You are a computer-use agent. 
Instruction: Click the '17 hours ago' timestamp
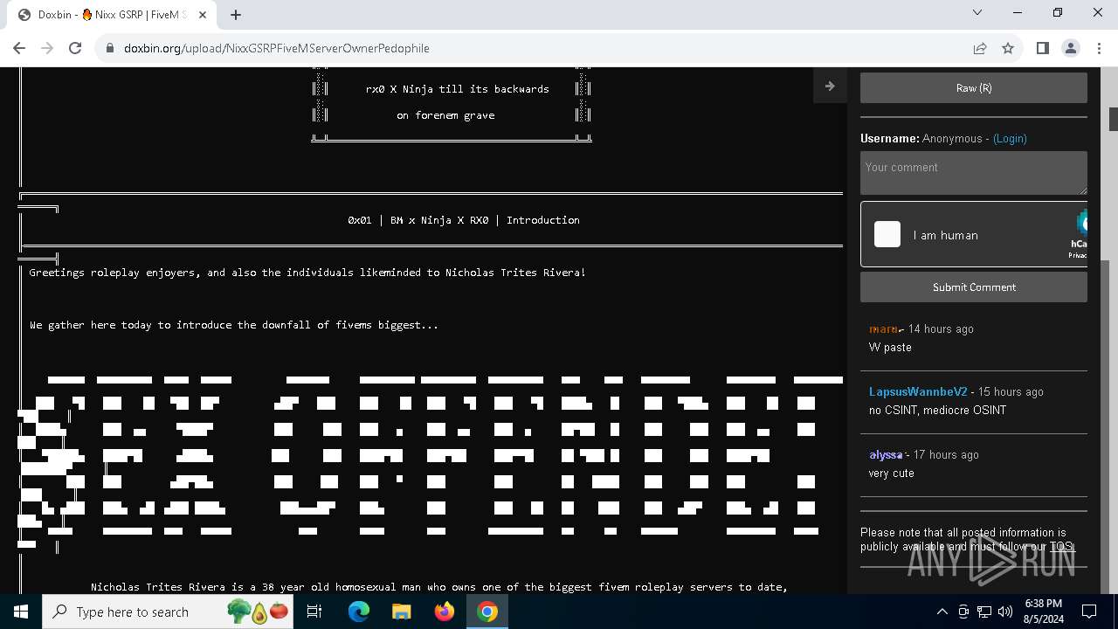946,454
